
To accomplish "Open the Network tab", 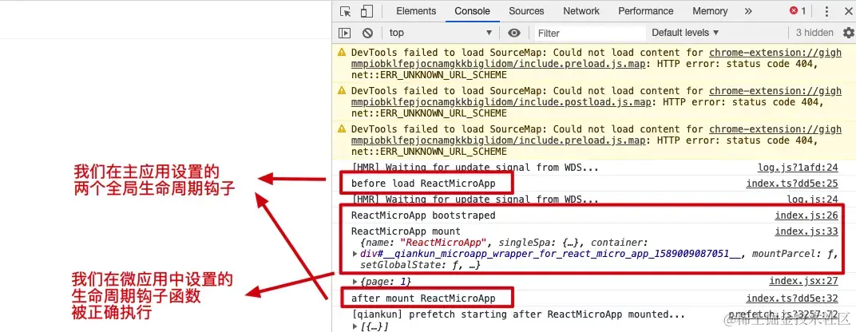I will (581, 11).
